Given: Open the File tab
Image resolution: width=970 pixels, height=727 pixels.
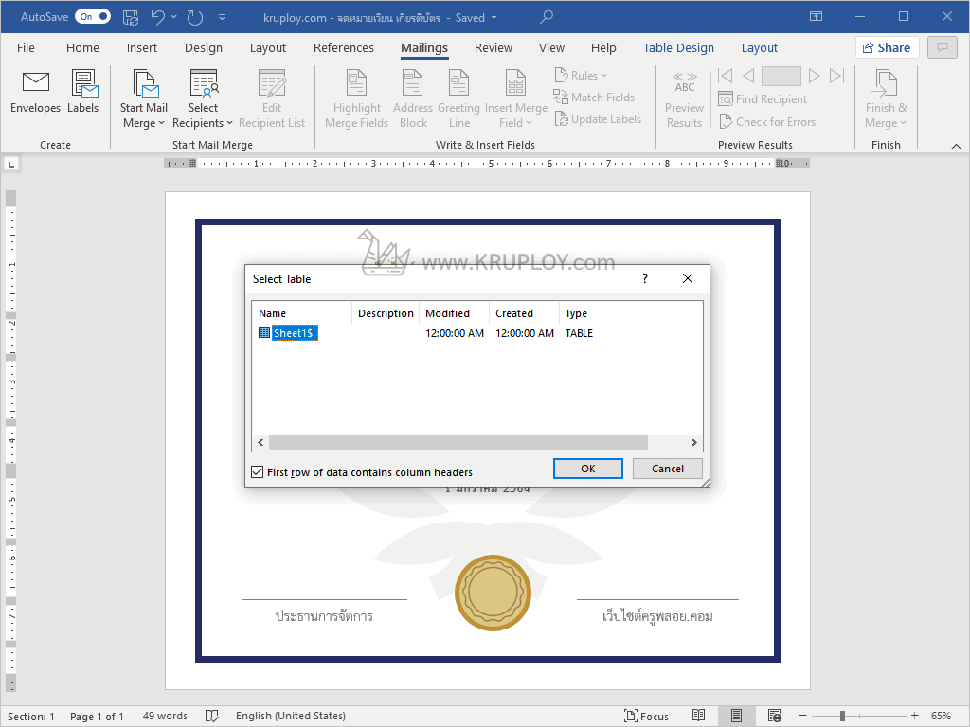Looking at the screenshot, I should pos(26,47).
